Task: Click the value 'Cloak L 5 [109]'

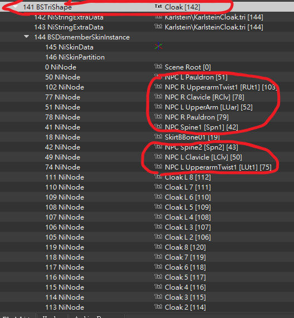Action: [188, 207]
